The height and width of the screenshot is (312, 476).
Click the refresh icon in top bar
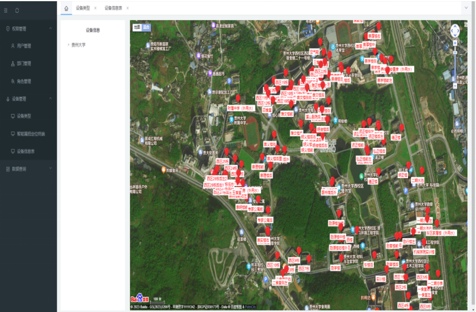(x=17, y=10)
